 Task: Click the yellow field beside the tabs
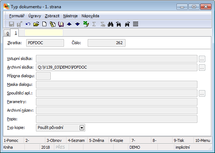click(44, 33)
